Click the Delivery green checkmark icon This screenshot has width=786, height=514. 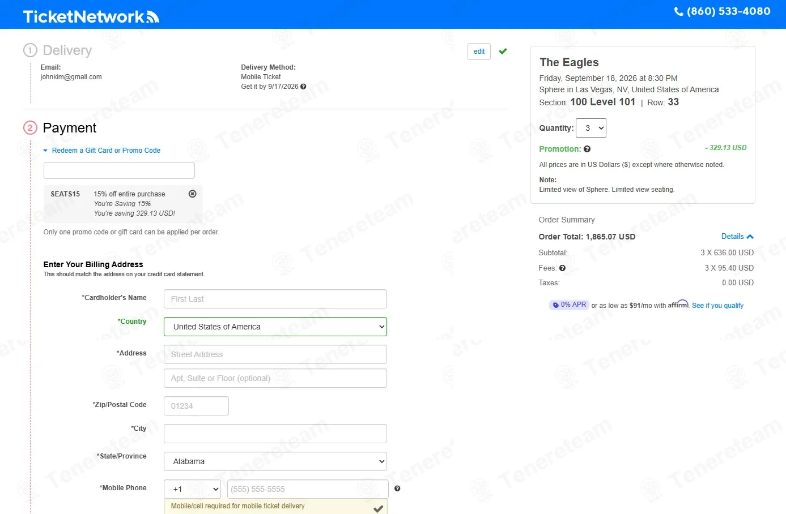503,51
